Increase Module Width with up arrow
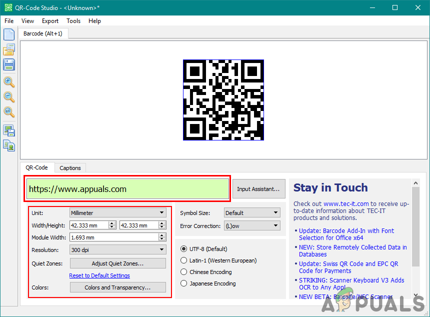The width and height of the screenshot is (430, 317). (162, 235)
